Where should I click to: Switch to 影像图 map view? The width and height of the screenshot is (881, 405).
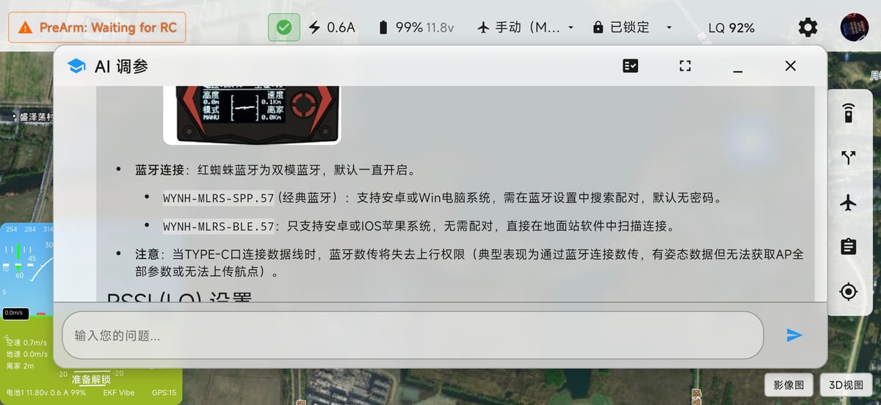(789, 384)
